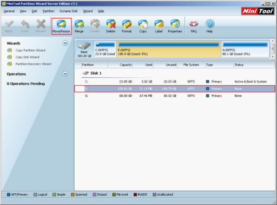Image resolution: width=277 pixels, height=205 pixels.
Task: Launch Partition Recovery Wizard link
Action: pos(33,64)
